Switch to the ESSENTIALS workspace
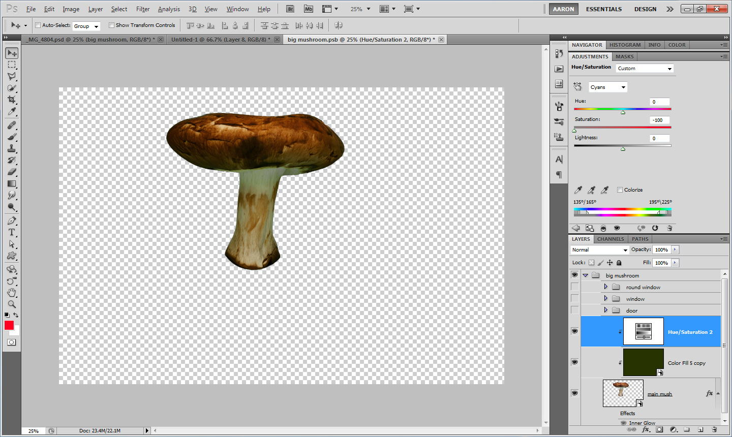 pos(603,9)
